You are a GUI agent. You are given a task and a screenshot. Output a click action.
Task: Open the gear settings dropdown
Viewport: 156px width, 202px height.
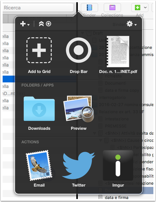[132, 24]
